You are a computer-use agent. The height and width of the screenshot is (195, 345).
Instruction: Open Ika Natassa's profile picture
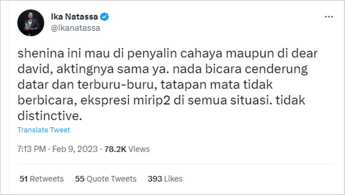[x=31, y=22]
